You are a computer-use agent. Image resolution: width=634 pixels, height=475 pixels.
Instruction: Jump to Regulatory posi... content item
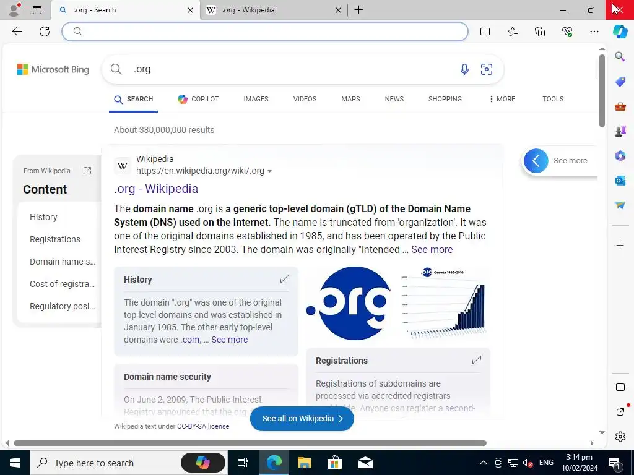[x=63, y=306]
